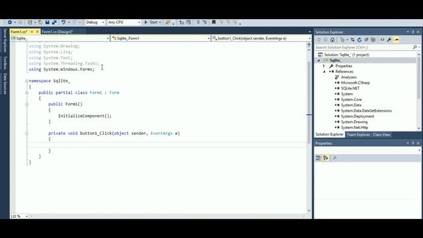Click the Alphabetical sort icon in Properties

pos(326,158)
